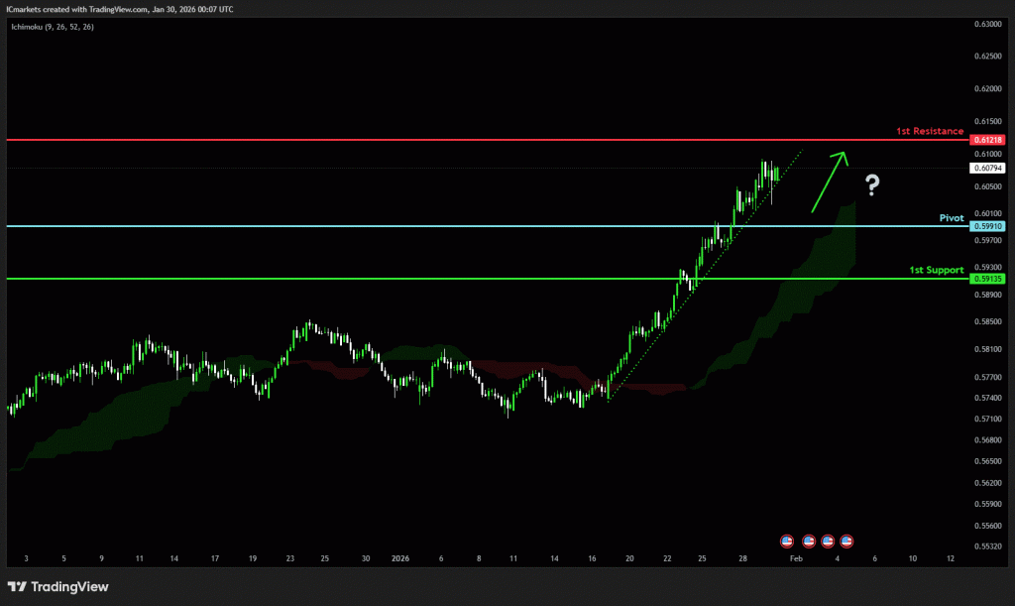Select the Pivot text label

951,217
